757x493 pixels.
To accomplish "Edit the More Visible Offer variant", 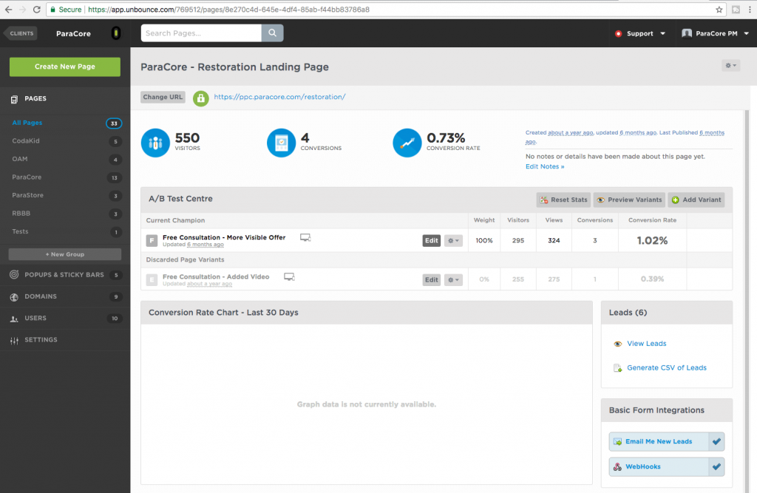I will pos(432,240).
